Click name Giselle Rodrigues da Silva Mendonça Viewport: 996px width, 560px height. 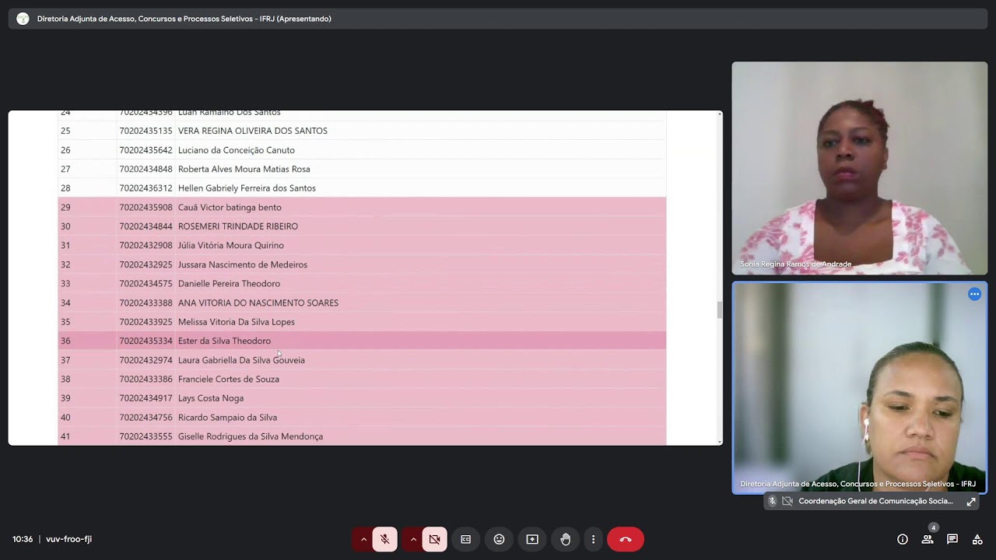251,436
